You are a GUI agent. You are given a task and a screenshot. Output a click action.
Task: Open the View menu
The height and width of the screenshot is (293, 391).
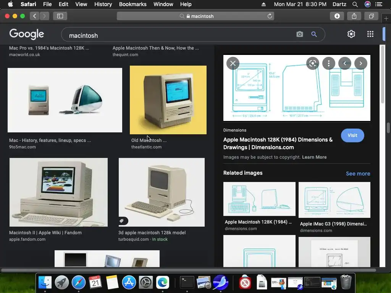tap(81, 4)
